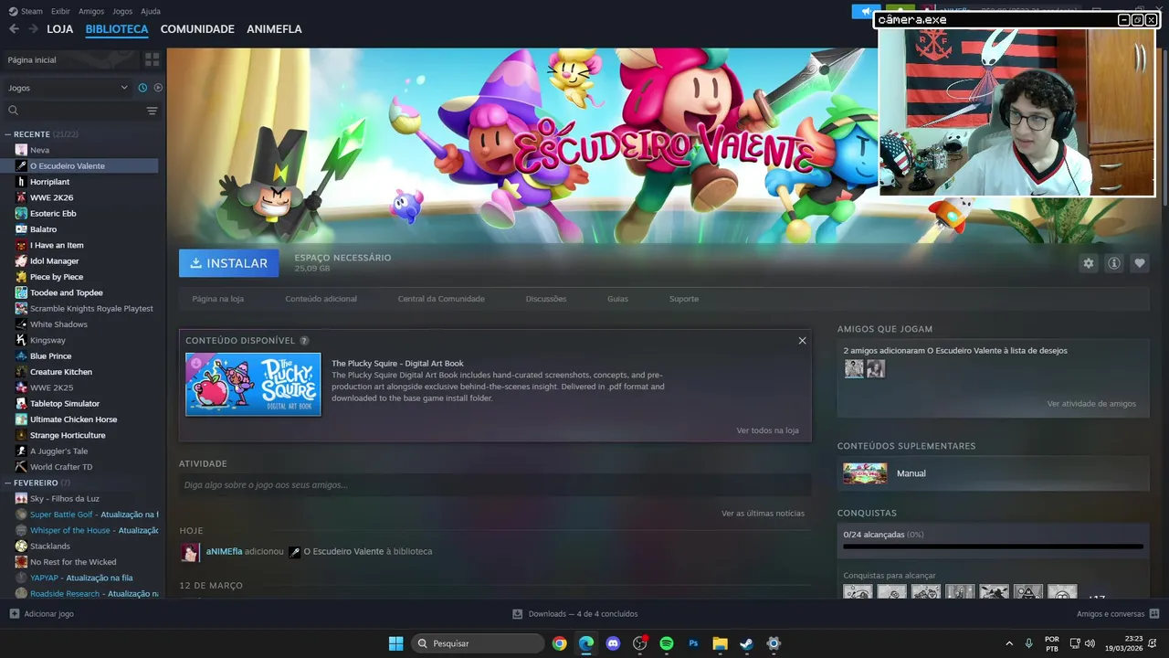1169x658 pixels.
Task: Select Tabletop Simulator in game list
Action: pos(64,404)
